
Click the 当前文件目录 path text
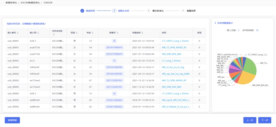pyautogui.click(x=26, y=24)
